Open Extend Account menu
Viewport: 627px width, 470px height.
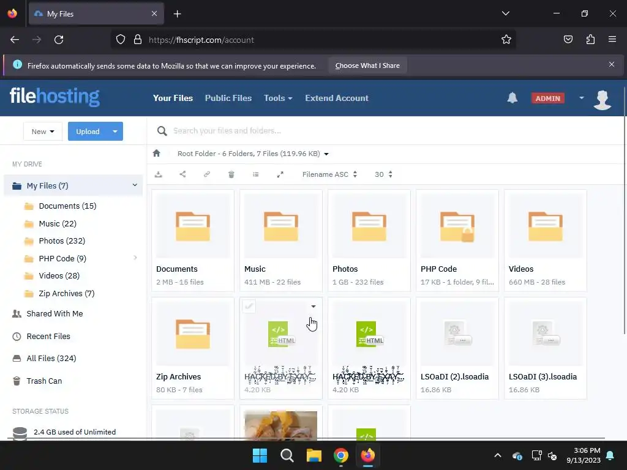[x=337, y=98]
